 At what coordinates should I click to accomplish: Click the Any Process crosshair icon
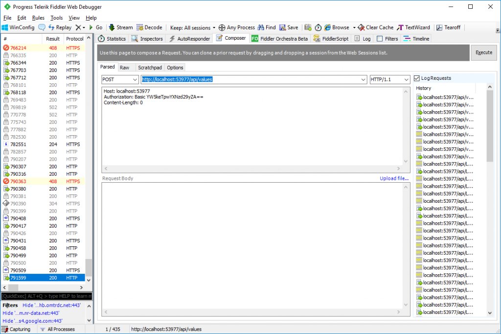[222, 27]
